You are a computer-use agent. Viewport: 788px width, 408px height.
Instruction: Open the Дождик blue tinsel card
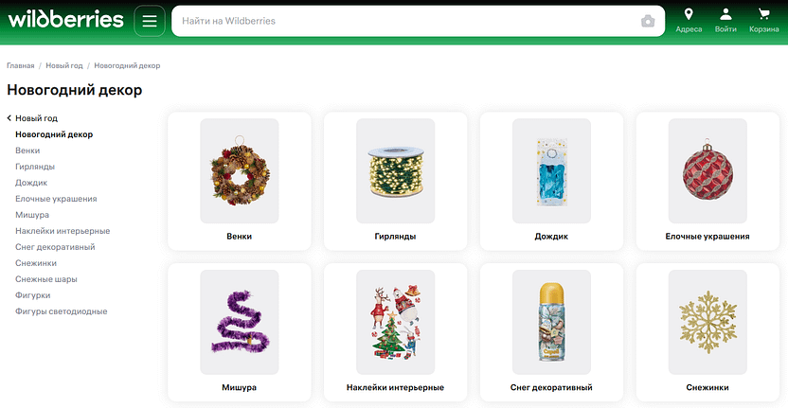click(x=551, y=181)
